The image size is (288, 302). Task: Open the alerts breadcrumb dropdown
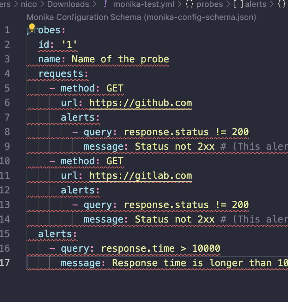pos(255,4)
